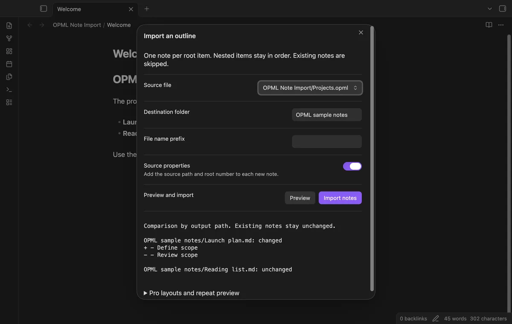Open the command palette ribbon icon

point(9,90)
